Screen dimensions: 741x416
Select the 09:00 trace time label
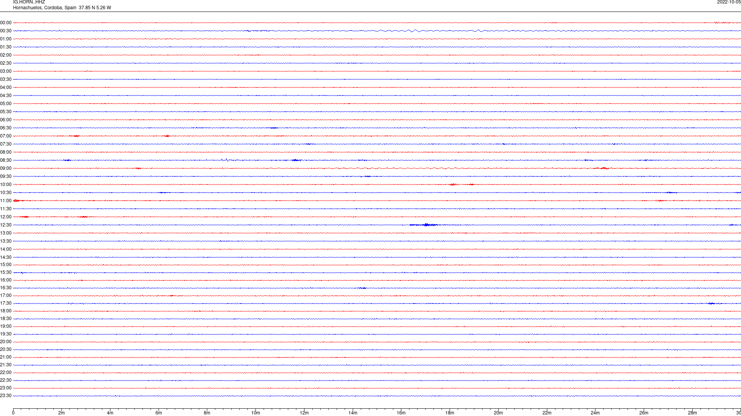pos(6,168)
